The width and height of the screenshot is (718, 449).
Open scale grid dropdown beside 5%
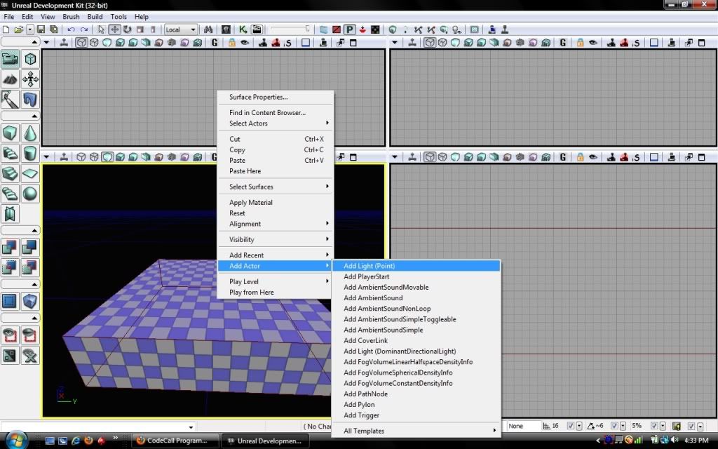663,426
